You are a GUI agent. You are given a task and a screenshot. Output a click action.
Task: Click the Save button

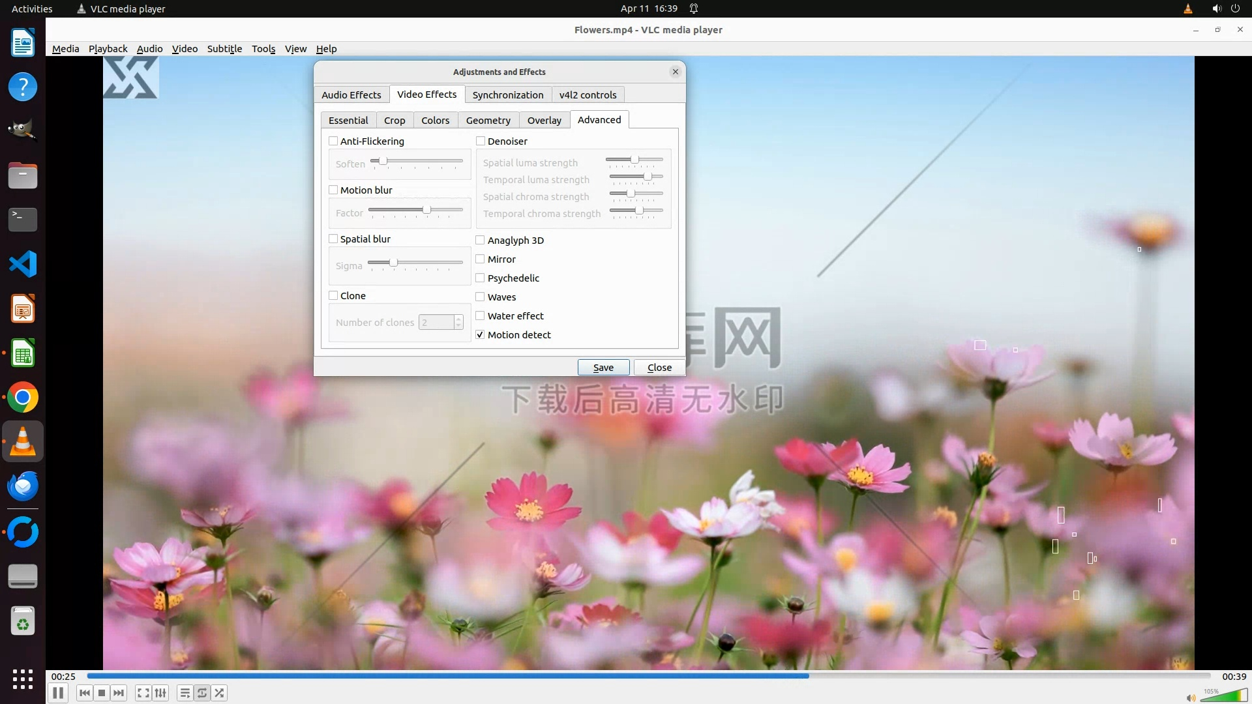[603, 368]
